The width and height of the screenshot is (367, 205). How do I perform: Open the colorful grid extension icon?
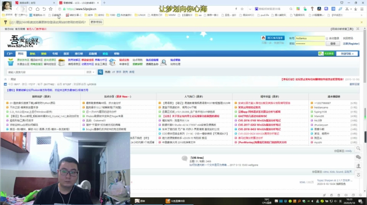click(x=298, y=9)
